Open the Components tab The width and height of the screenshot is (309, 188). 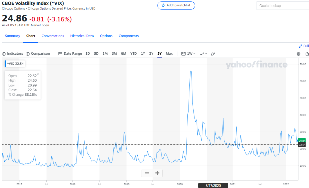click(x=129, y=36)
